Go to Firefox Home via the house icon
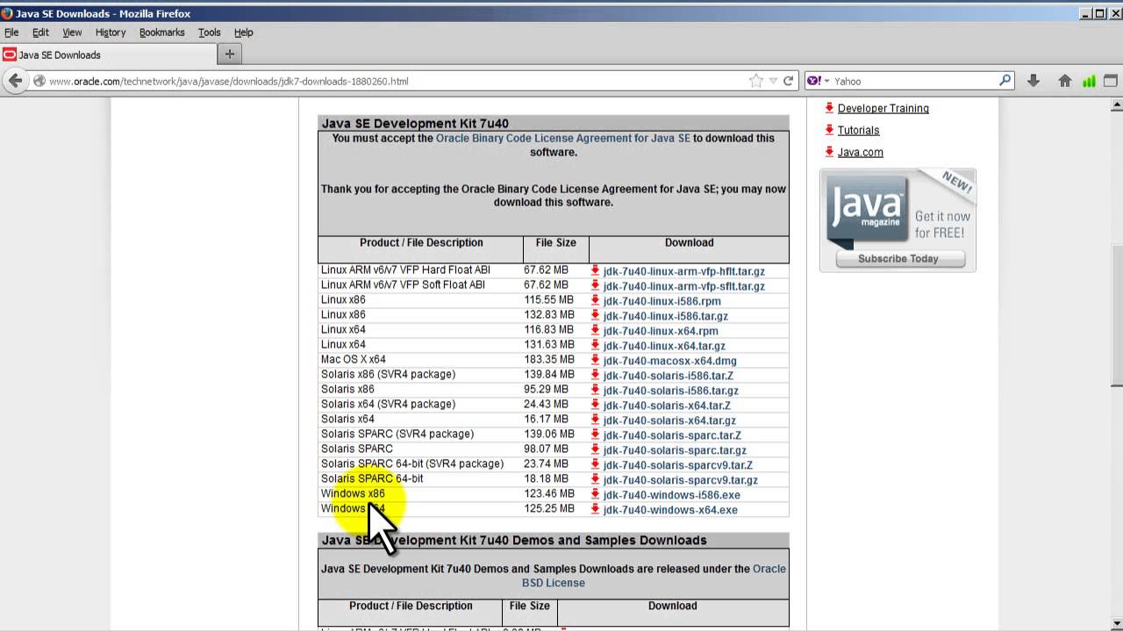This screenshot has height=632, width=1123. [x=1064, y=81]
